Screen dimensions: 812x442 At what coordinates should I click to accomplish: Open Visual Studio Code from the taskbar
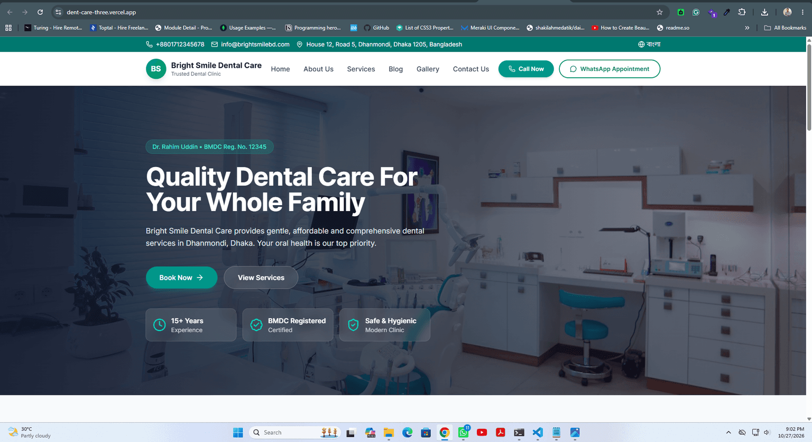(x=538, y=432)
